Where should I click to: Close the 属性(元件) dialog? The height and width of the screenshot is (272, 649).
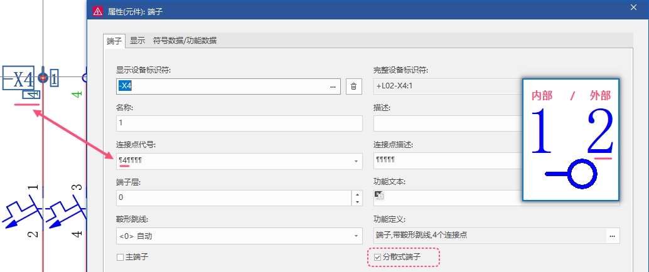pyautogui.click(x=633, y=7)
